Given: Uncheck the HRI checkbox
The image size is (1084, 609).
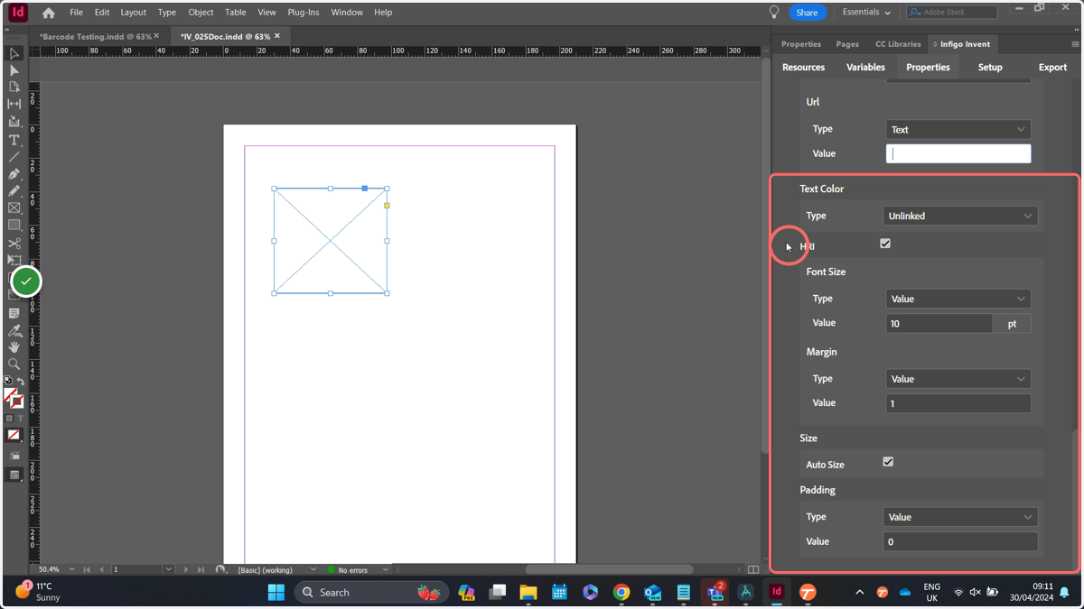Looking at the screenshot, I should click(885, 244).
